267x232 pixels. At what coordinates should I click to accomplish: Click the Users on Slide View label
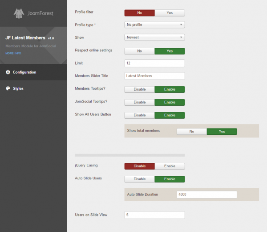click(x=91, y=215)
